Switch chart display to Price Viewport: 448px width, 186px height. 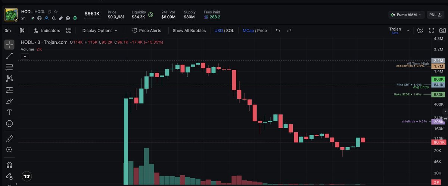tap(262, 31)
